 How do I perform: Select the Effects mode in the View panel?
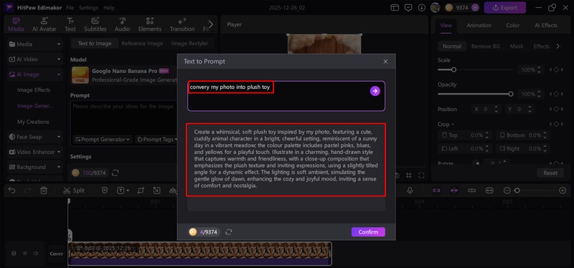[x=541, y=47]
